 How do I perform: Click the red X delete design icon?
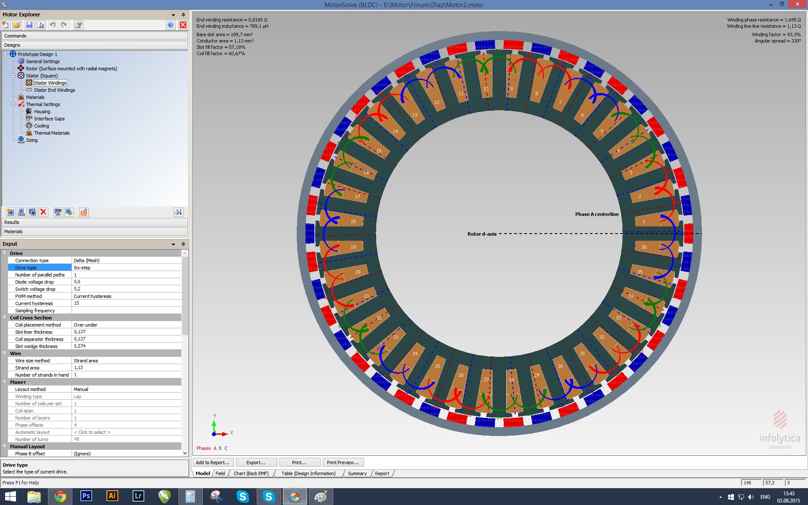(x=43, y=212)
